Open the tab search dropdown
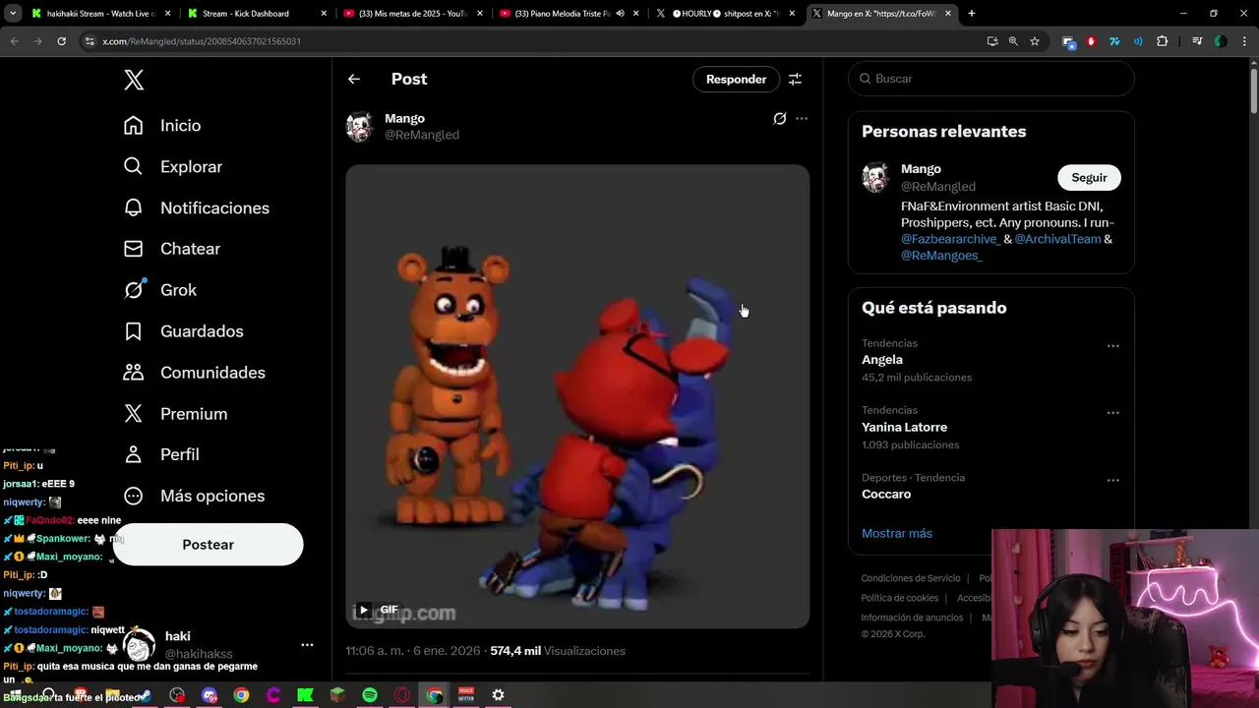 (13, 14)
